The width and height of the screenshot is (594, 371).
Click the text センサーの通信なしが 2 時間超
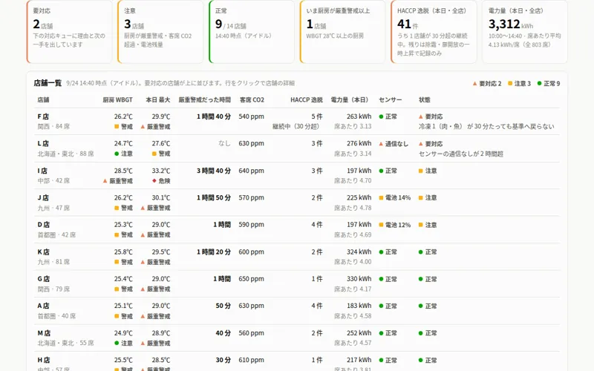(x=460, y=154)
